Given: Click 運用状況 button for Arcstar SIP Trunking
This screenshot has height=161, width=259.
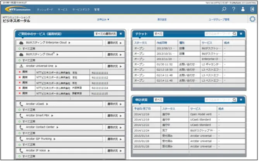Looking at the screenshot, I should 115,139.
